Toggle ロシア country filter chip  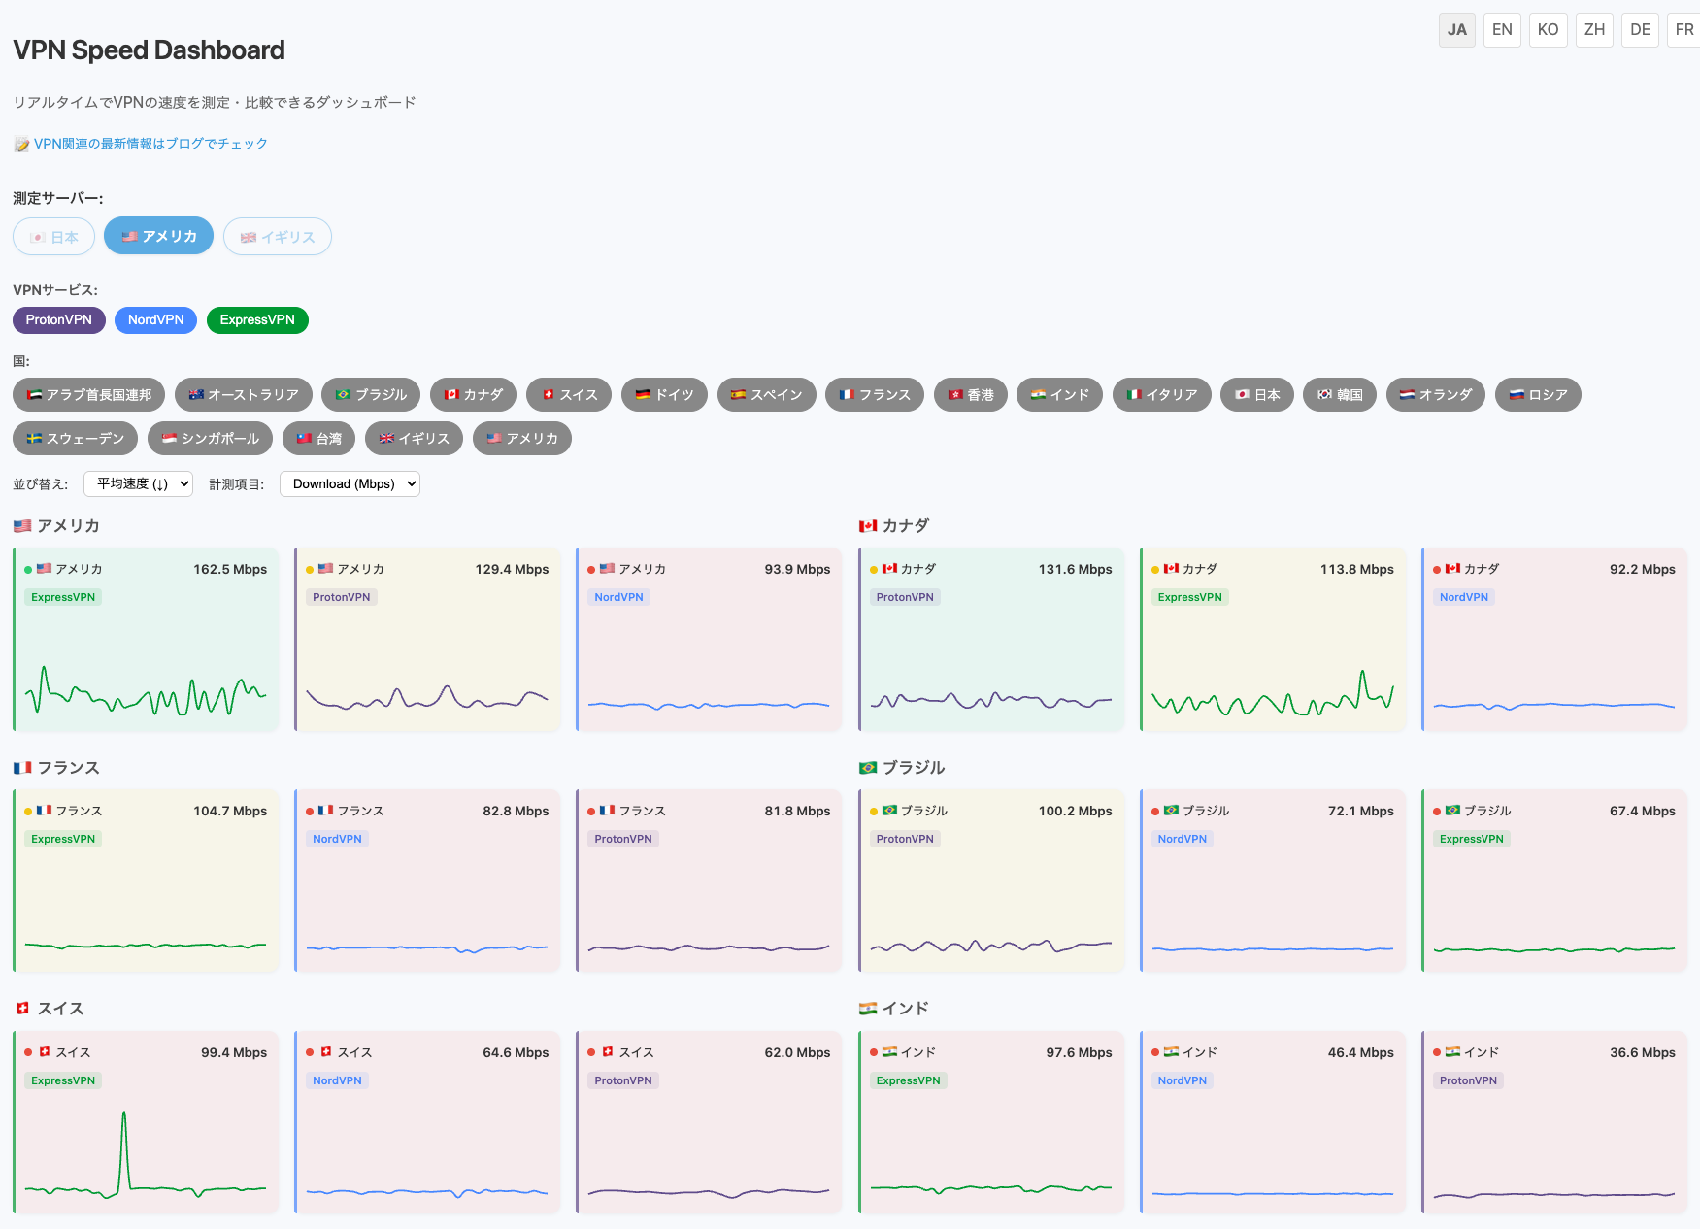point(1538,395)
